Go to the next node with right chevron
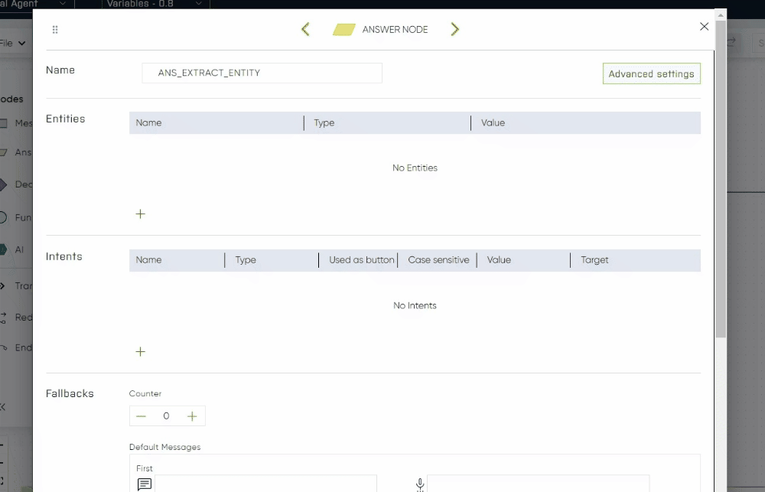This screenshot has height=492, width=765. 455,29
